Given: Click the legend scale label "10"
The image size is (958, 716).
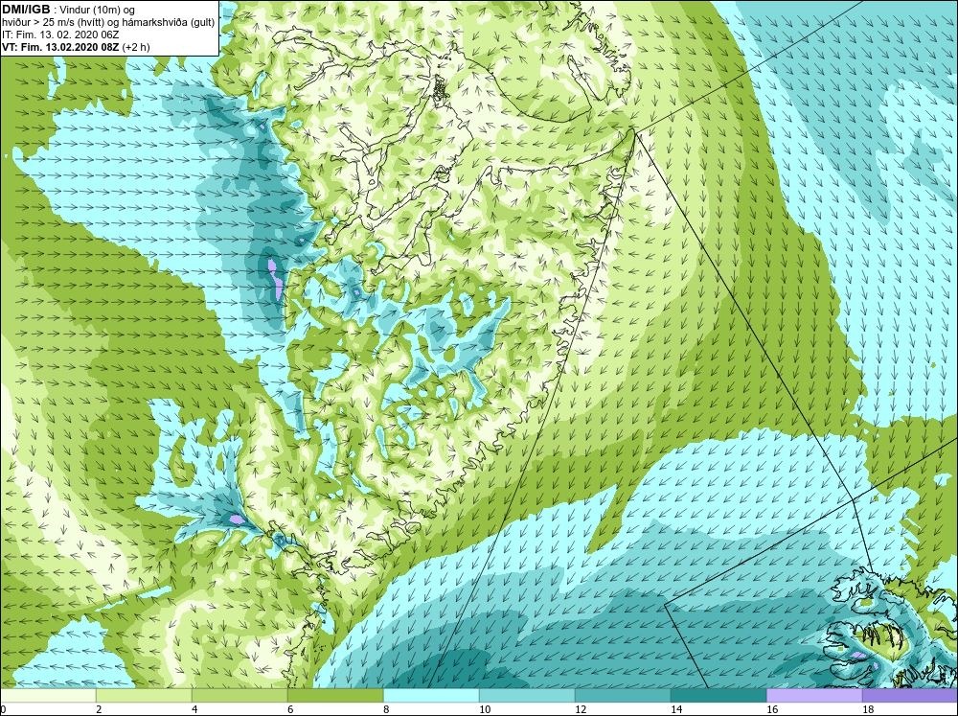Looking at the screenshot, I should click(485, 709).
